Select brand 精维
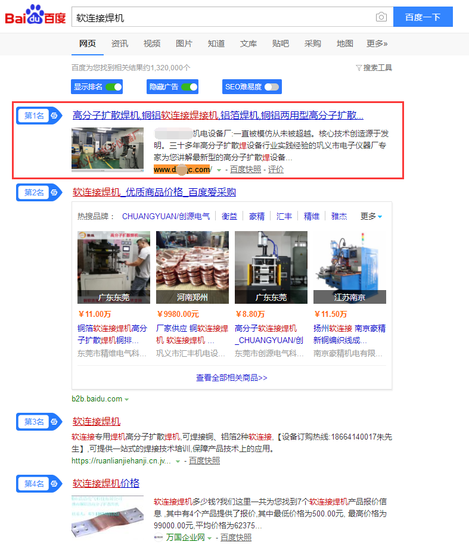This screenshot has height=548, width=469. tap(311, 217)
